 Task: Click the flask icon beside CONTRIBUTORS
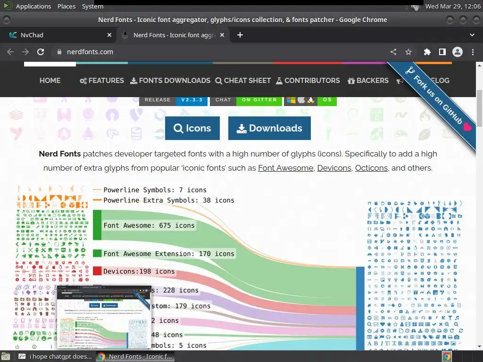point(279,81)
